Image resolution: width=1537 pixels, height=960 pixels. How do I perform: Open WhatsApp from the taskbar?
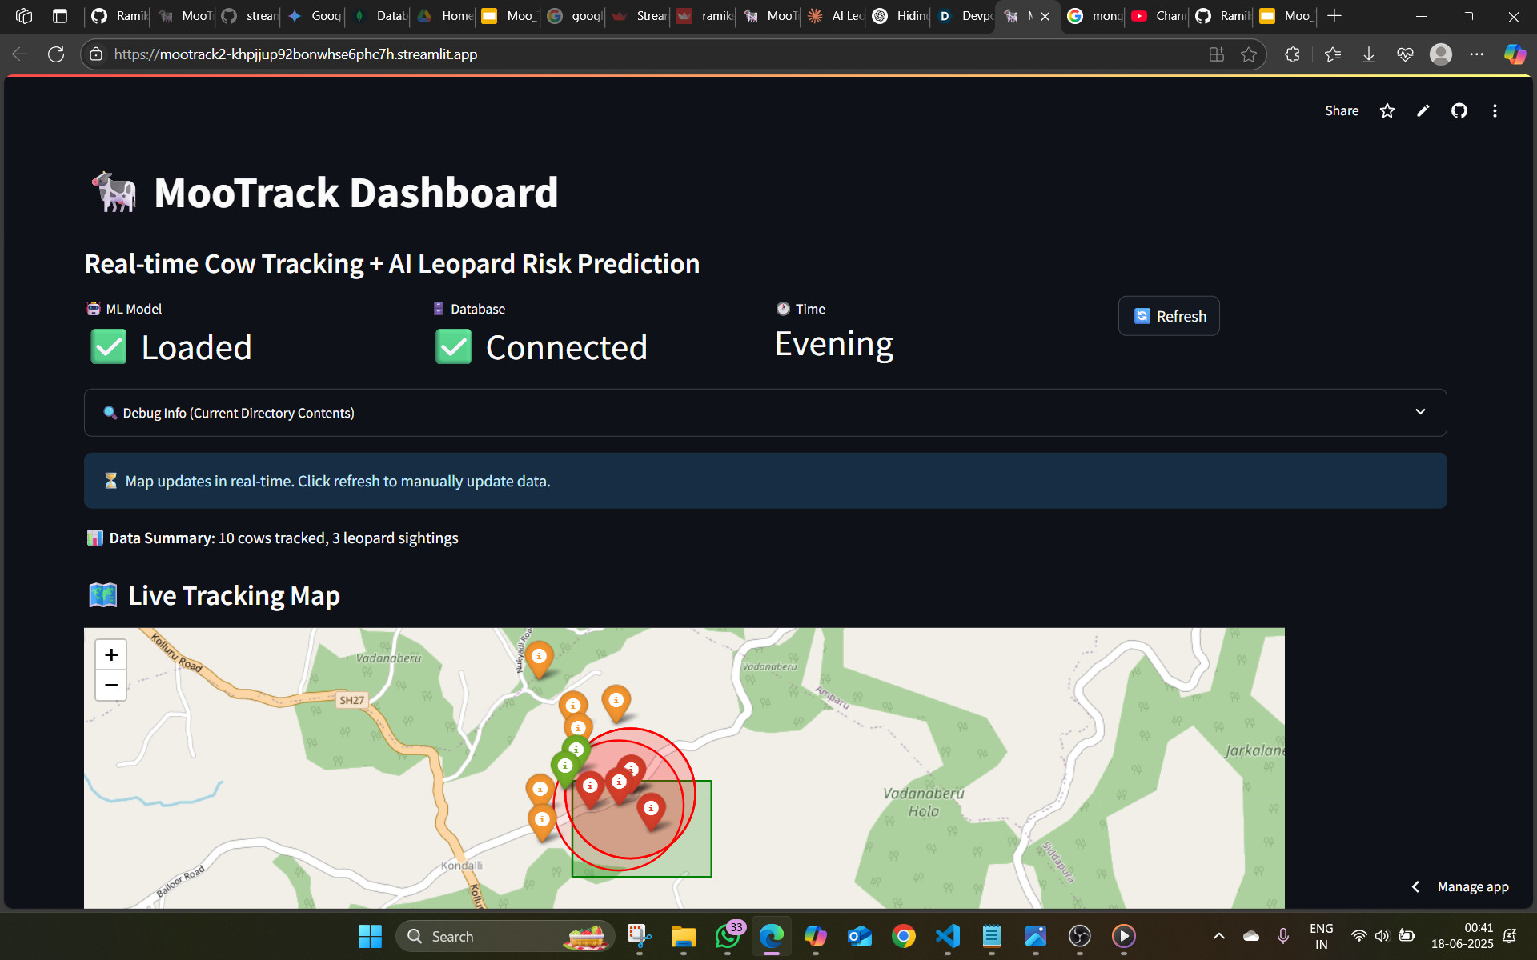pos(728,936)
